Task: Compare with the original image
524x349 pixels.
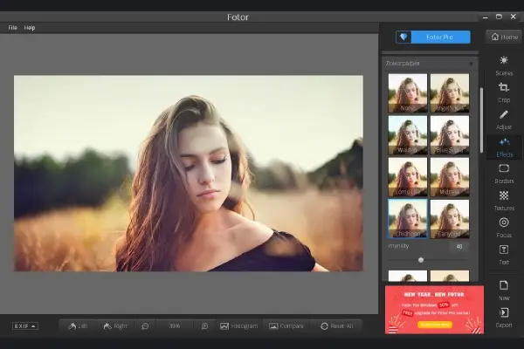Action: pyautogui.click(x=286, y=326)
